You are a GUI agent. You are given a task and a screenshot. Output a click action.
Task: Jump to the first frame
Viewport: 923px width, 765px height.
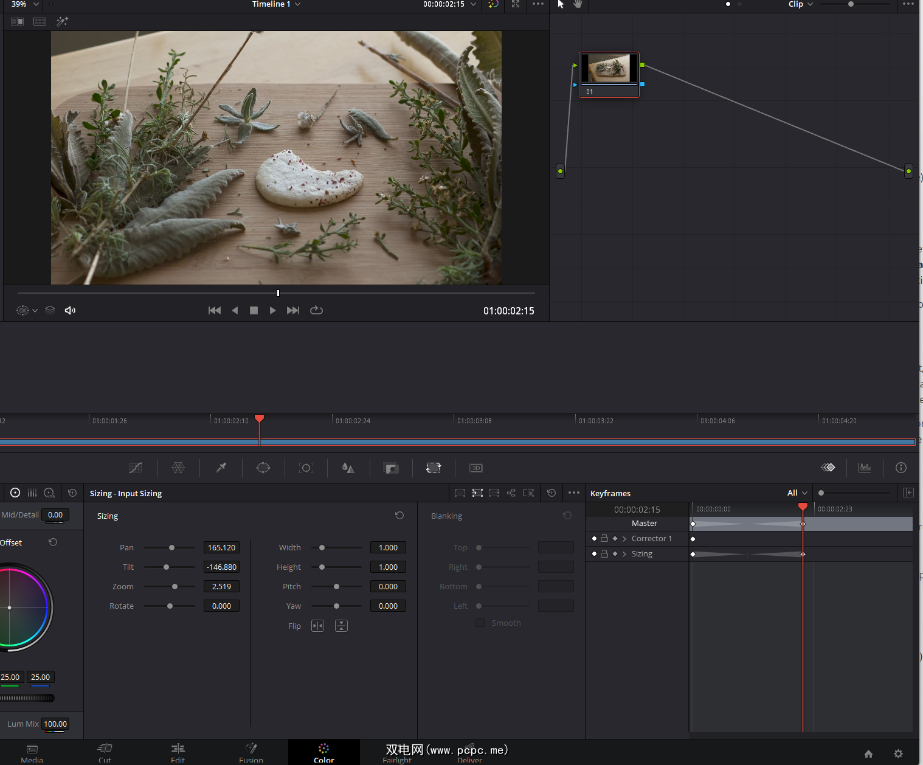point(215,310)
